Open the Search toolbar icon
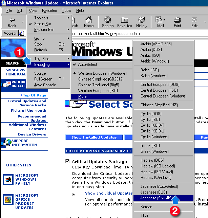This screenshot has width=208, height=218. [x=108, y=20]
